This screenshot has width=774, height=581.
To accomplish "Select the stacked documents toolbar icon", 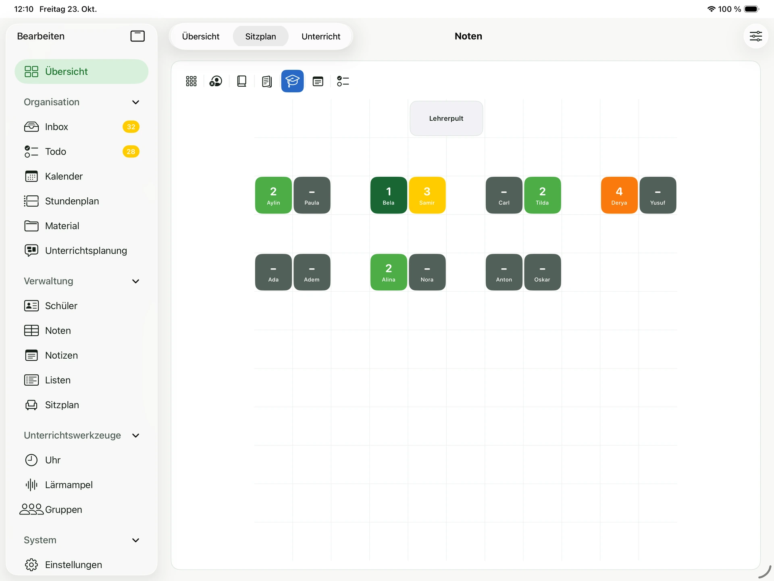I will [x=267, y=81].
